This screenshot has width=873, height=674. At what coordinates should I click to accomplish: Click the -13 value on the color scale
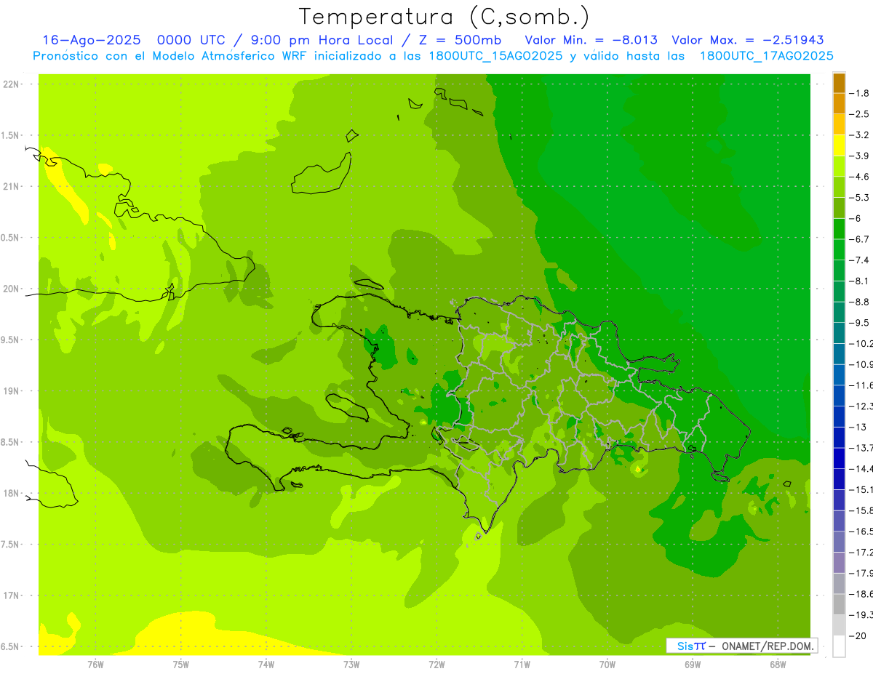pos(858,427)
